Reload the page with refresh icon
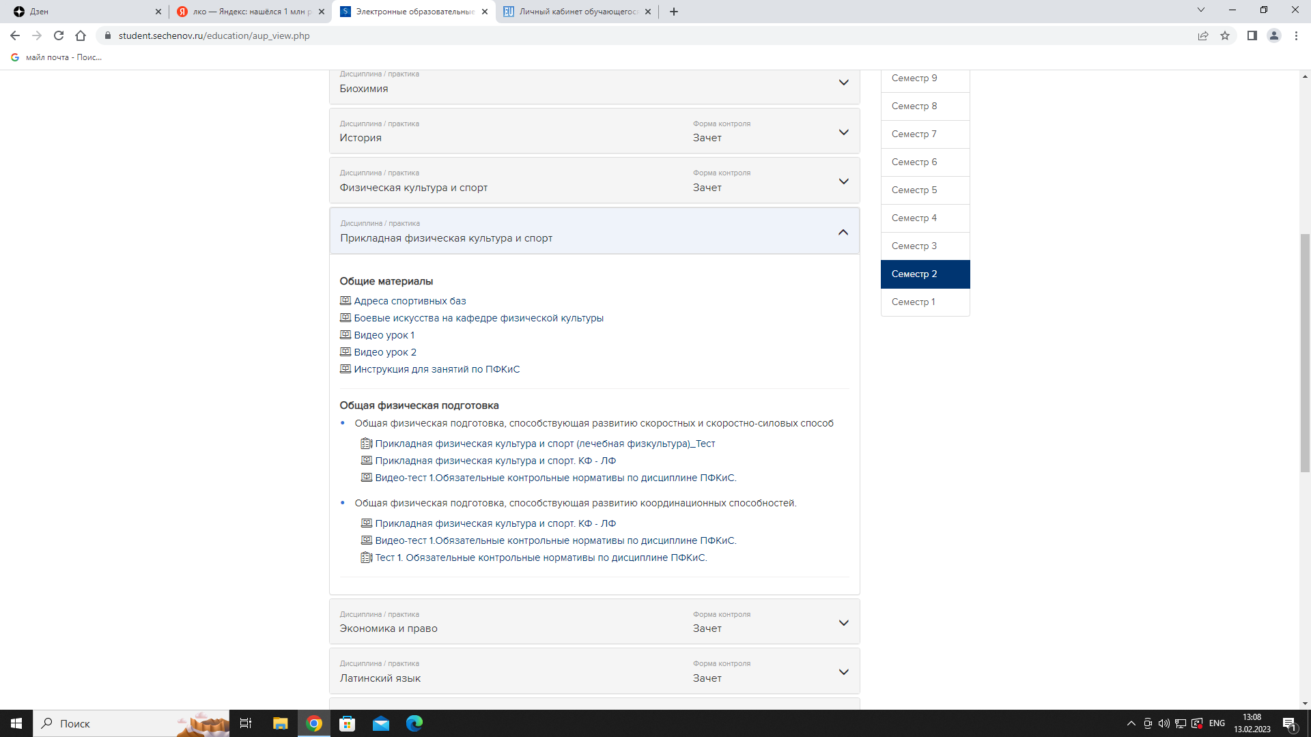This screenshot has height=737, width=1311. pyautogui.click(x=59, y=35)
